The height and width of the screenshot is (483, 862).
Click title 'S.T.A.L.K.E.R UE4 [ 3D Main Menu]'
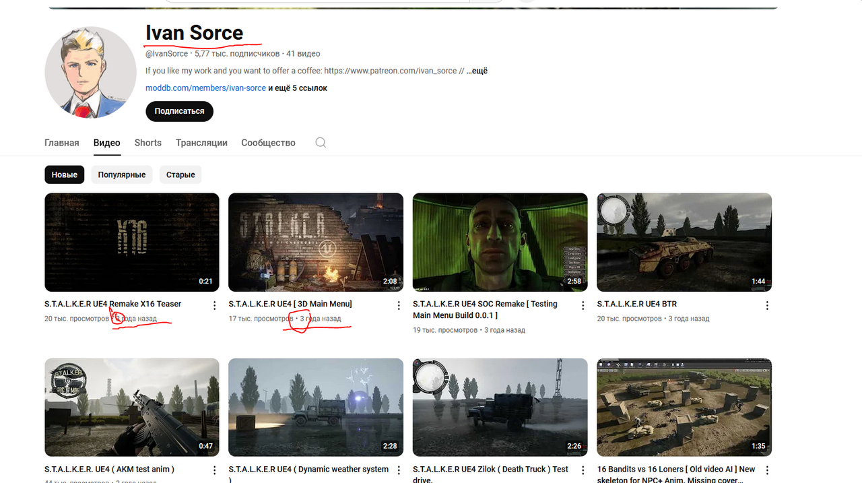(290, 304)
